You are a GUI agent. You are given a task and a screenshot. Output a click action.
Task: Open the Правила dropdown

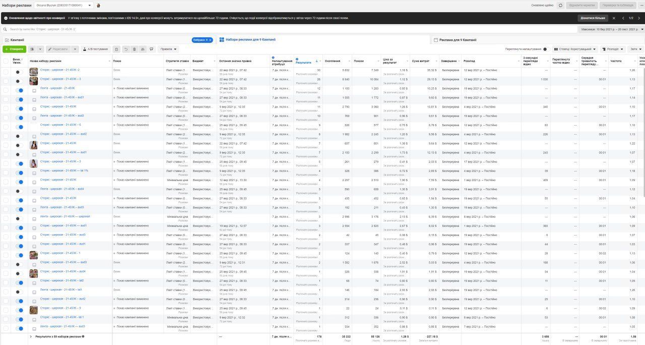tap(169, 49)
